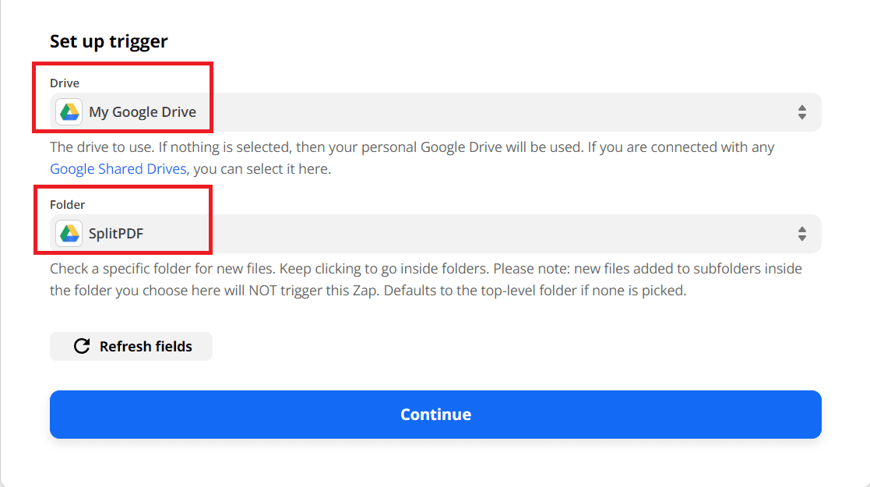Open the Google Shared Drives link
Viewport: 870px width, 487px height.
click(x=118, y=169)
